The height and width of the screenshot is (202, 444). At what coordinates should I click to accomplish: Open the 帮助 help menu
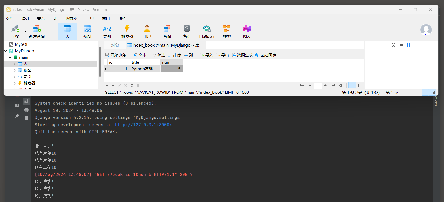click(124, 19)
